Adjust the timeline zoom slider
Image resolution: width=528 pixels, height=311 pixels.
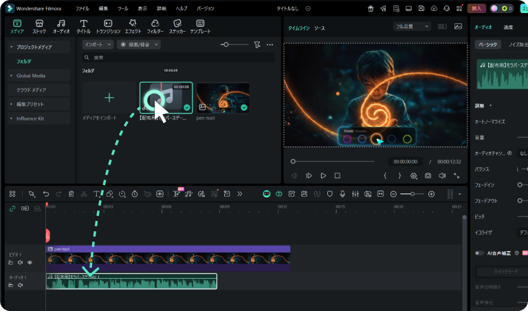pyautogui.click(x=412, y=195)
